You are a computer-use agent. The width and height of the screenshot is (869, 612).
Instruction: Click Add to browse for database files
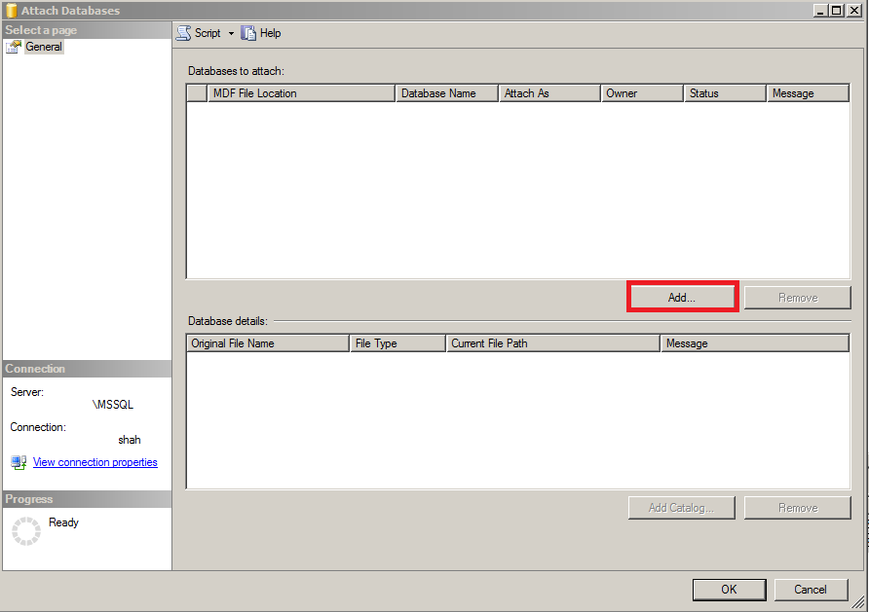(682, 296)
